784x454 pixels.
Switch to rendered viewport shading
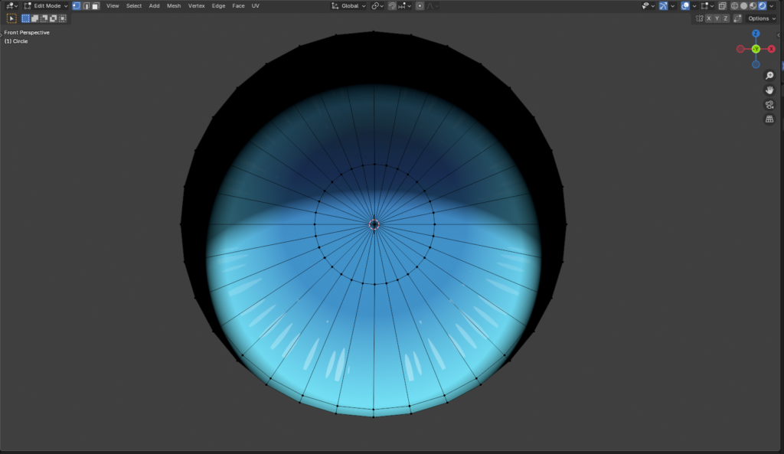762,6
